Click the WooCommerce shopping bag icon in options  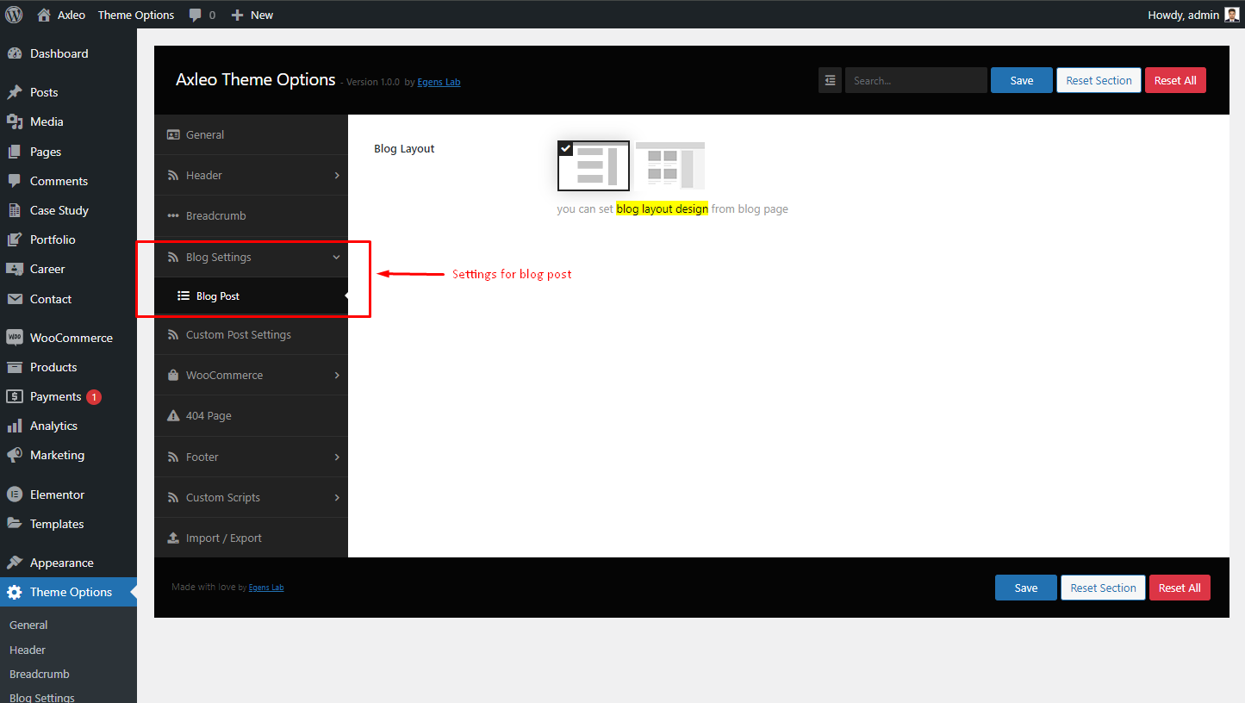(172, 375)
